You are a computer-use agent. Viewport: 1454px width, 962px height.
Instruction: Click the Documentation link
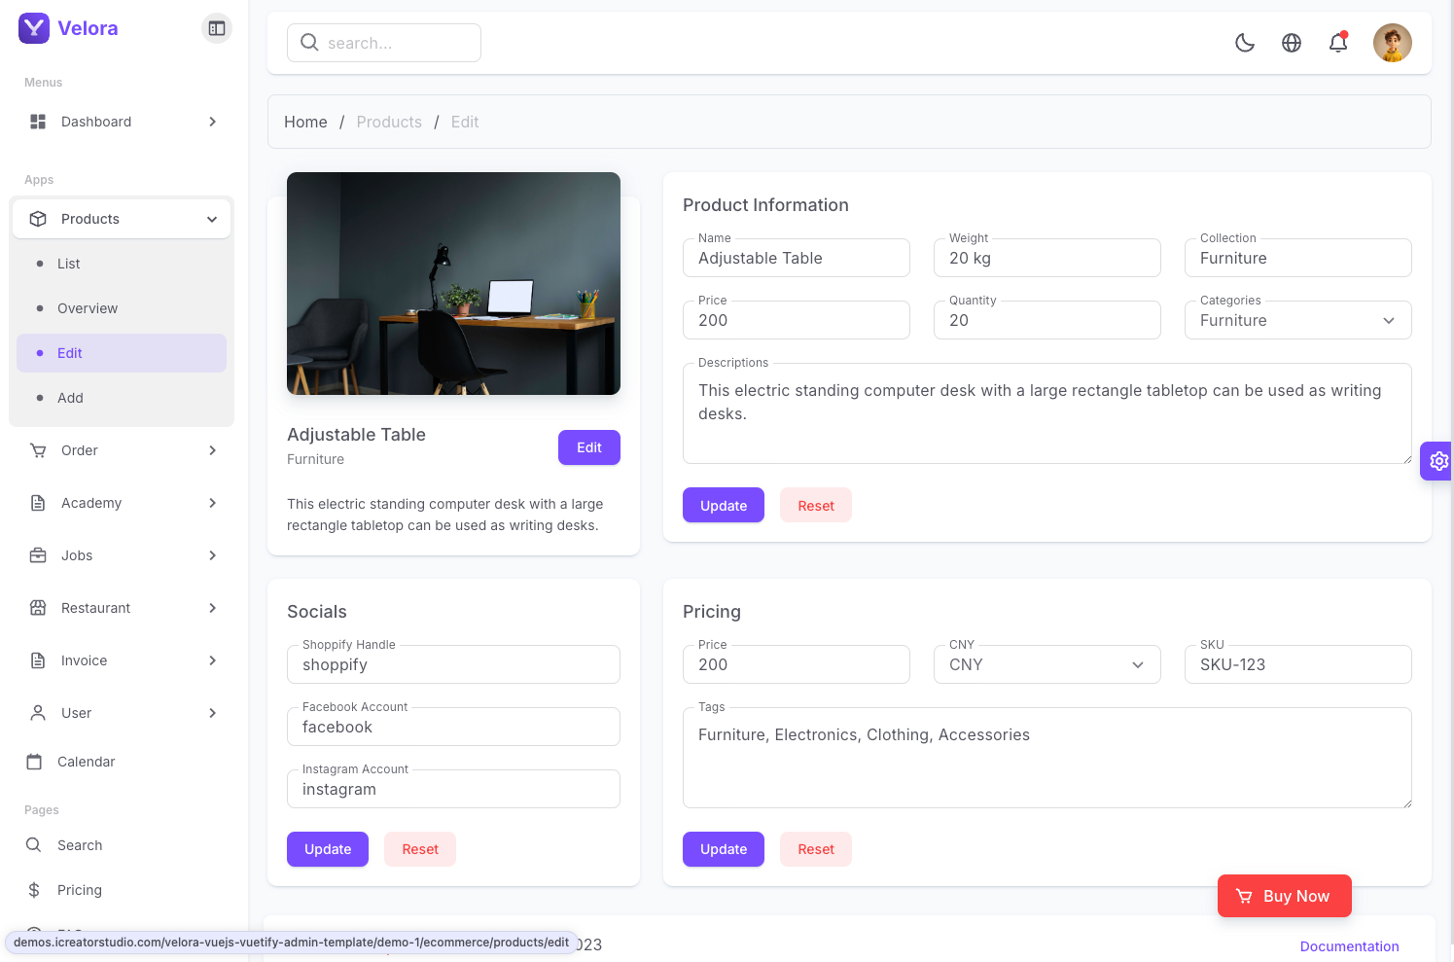click(1349, 946)
